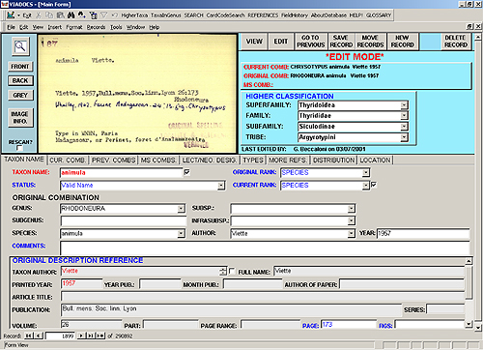
Task: Expand the FAMILY dropdown
Action: pyautogui.click(x=404, y=116)
